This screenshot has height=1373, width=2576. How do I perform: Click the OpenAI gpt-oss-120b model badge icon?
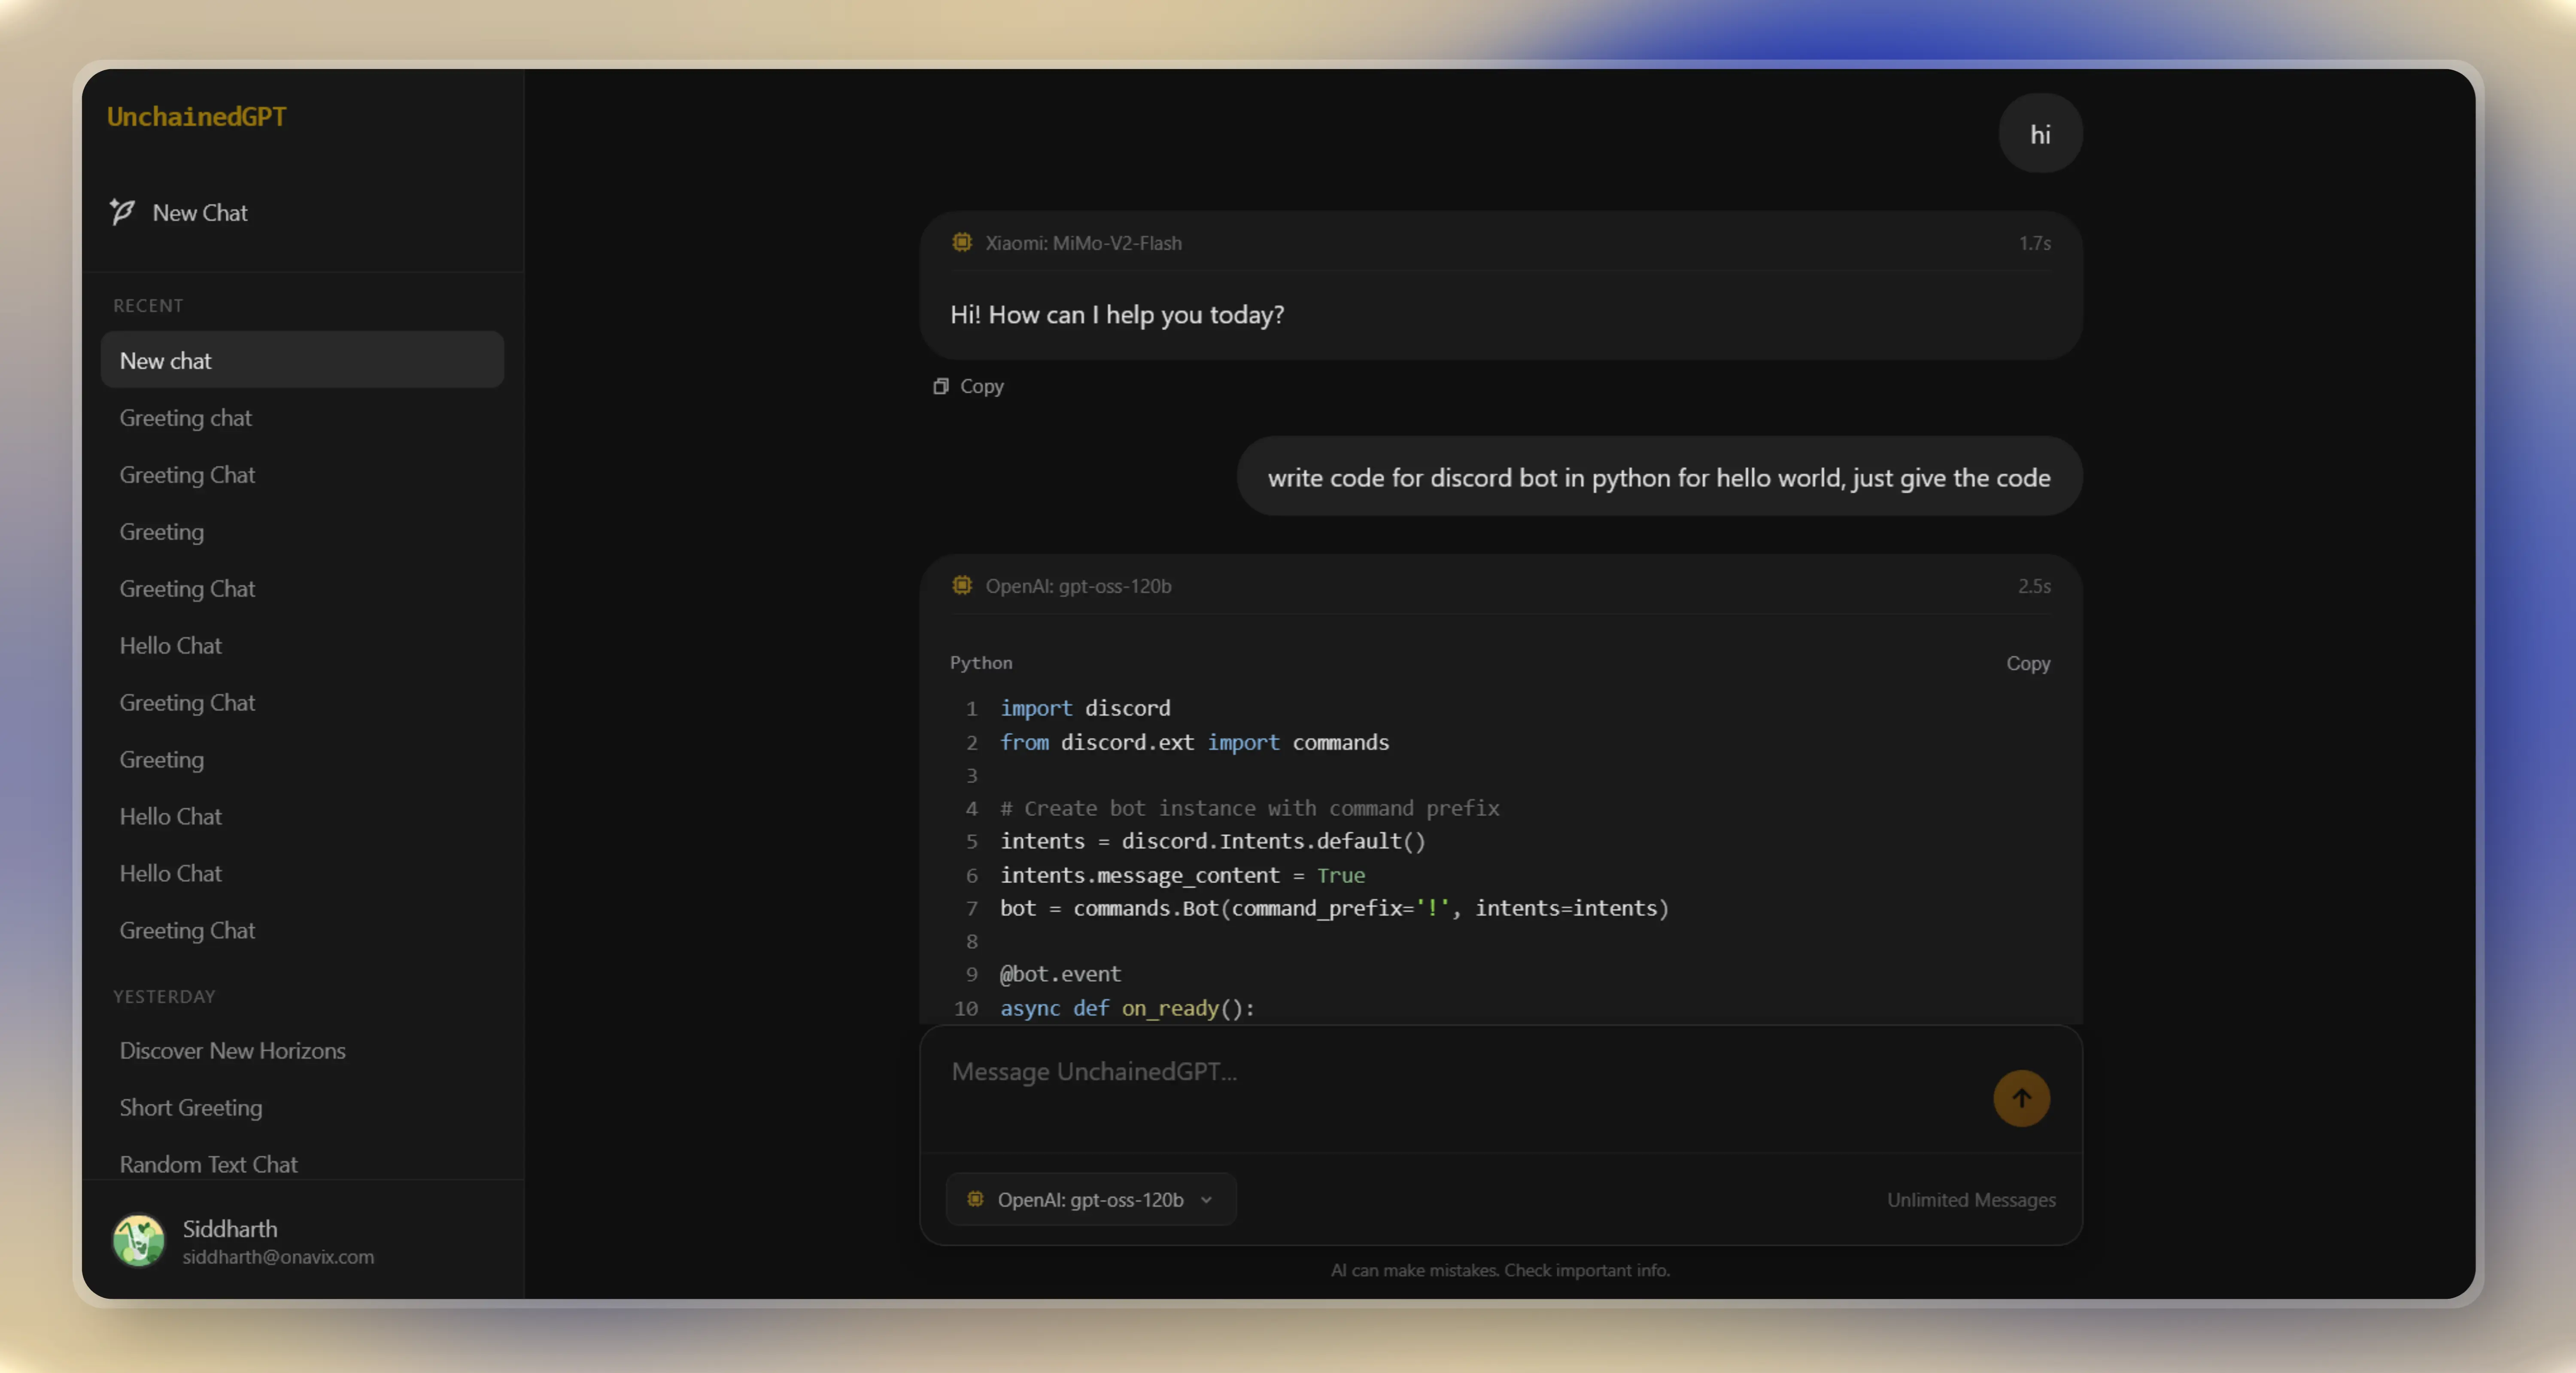click(x=962, y=586)
